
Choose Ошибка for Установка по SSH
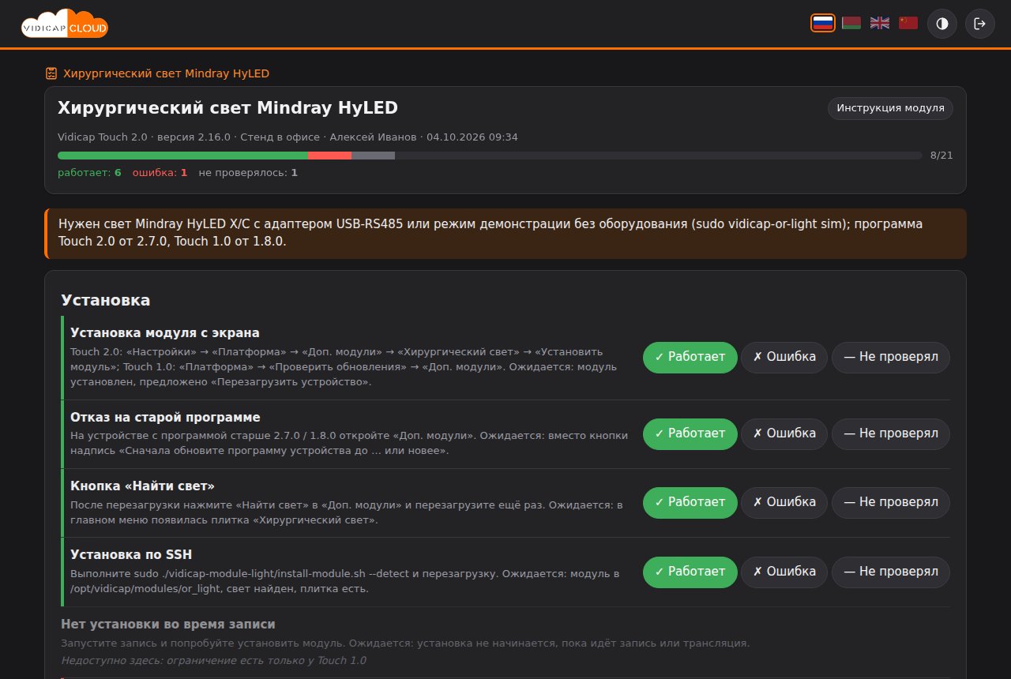[784, 572]
